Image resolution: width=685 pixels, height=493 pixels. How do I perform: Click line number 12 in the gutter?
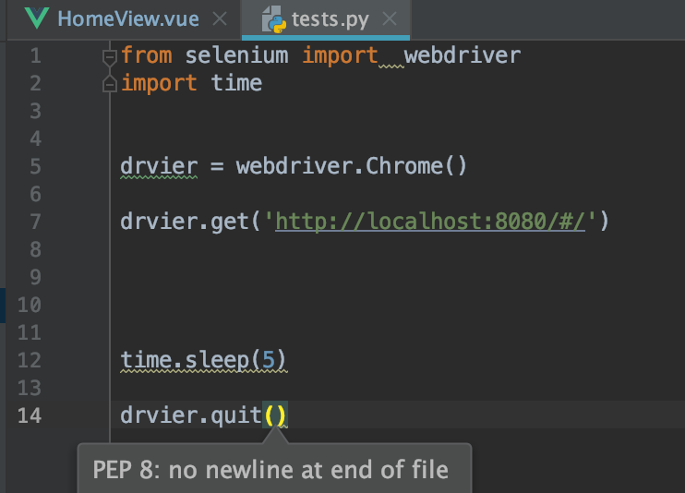tap(30, 360)
